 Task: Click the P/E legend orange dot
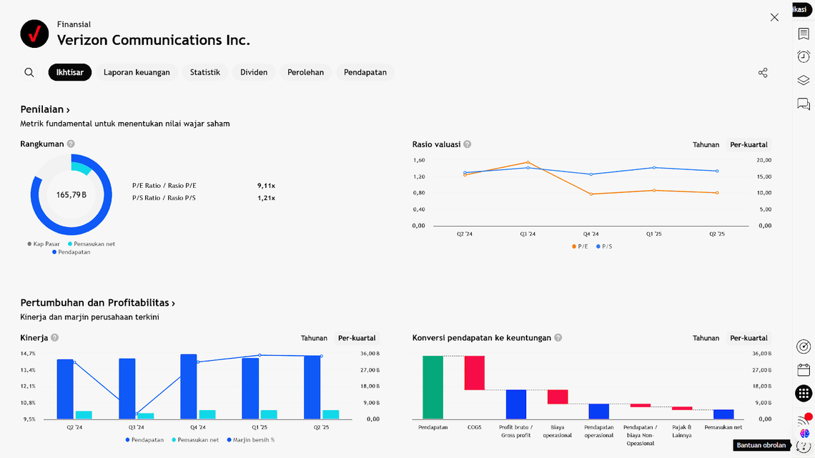point(573,247)
